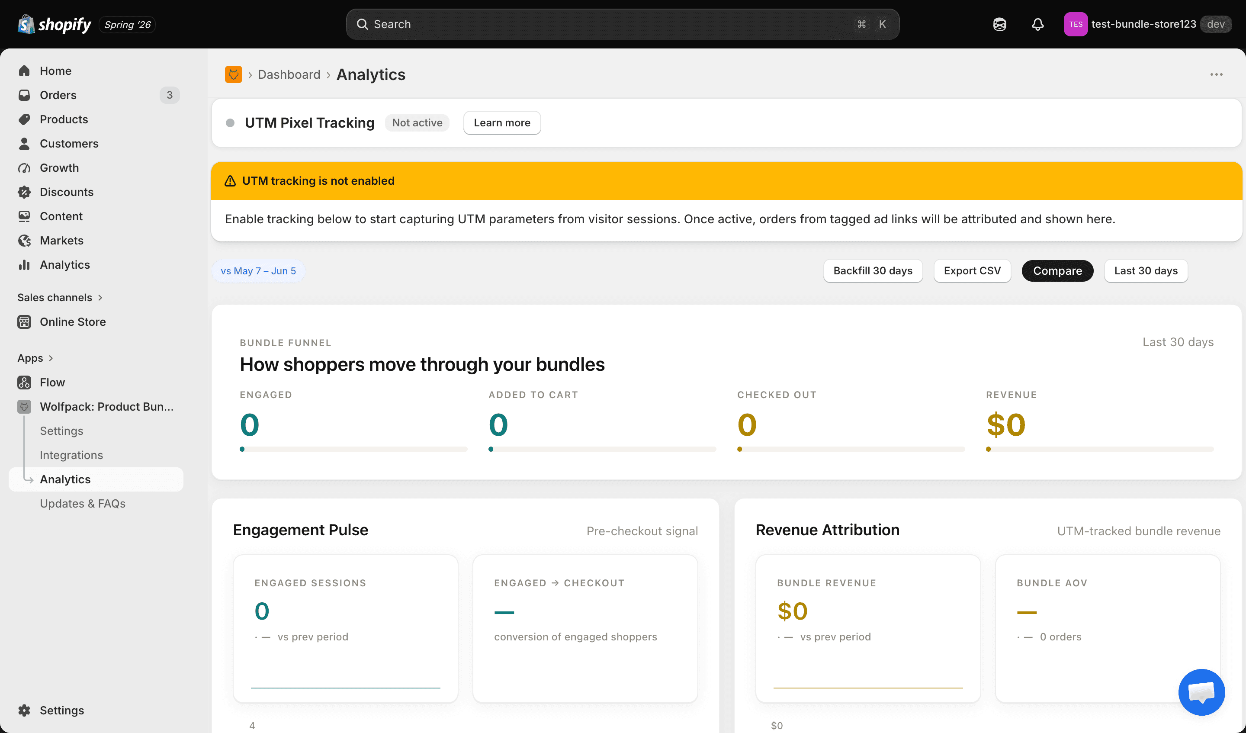
Task: Open the Orders count badge 3
Action: point(170,95)
